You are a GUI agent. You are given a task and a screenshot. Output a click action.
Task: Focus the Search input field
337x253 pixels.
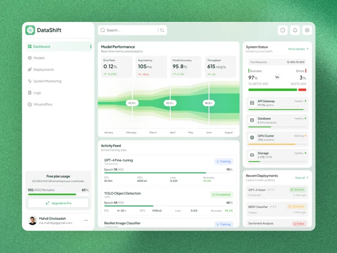pos(132,30)
